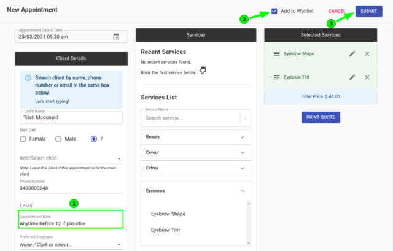Click the Print Quote button

(321, 117)
